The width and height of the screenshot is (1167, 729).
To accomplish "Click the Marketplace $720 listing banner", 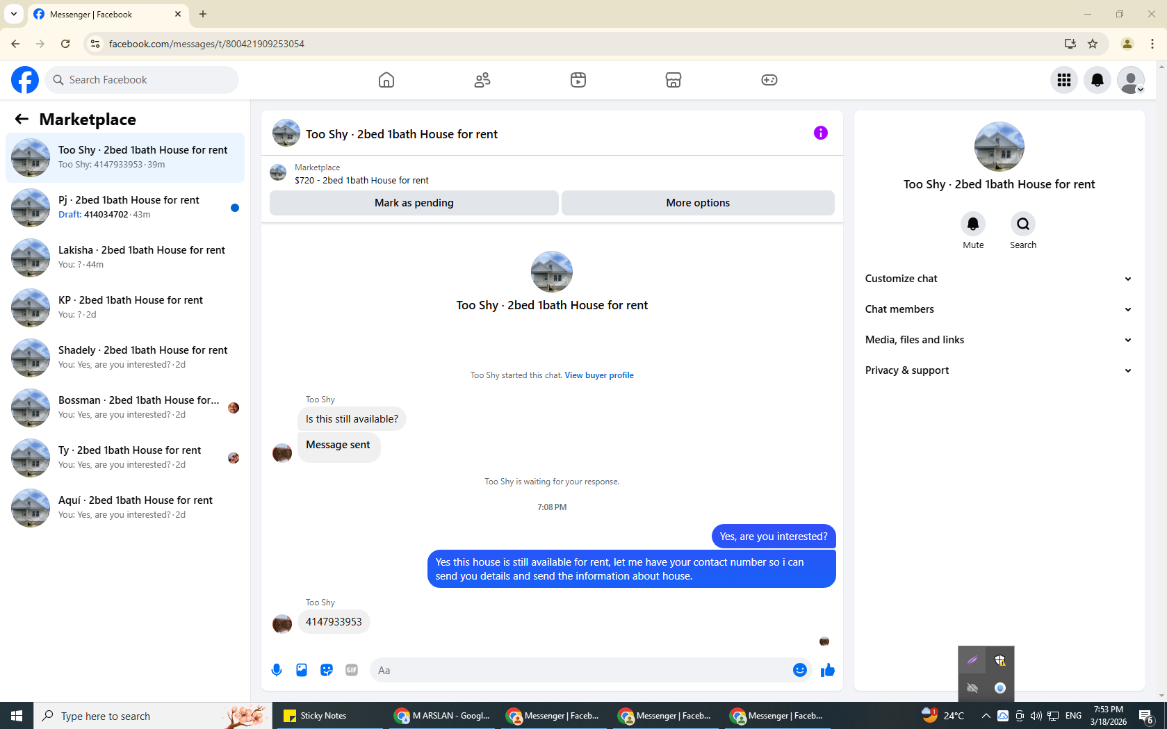I will click(552, 173).
